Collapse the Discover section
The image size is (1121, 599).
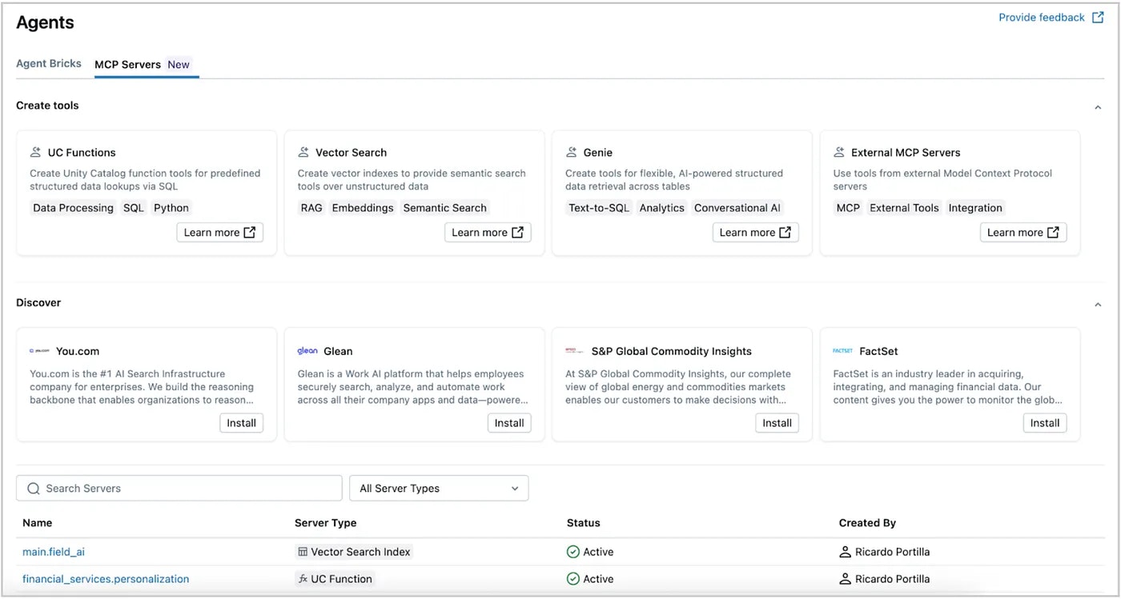click(1098, 304)
